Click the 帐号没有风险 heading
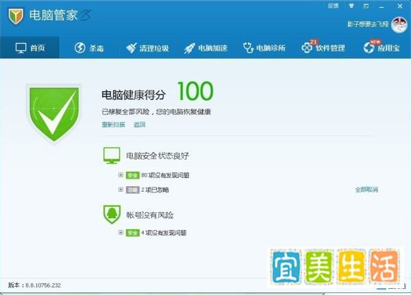 [x=150, y=215]
